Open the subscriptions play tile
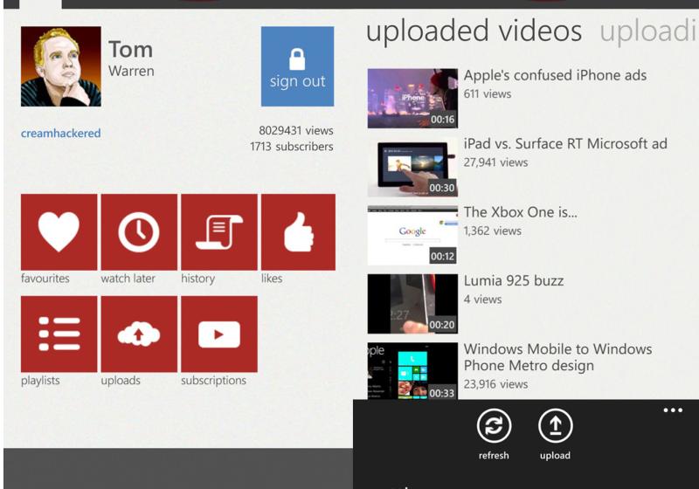 point(218,334)
